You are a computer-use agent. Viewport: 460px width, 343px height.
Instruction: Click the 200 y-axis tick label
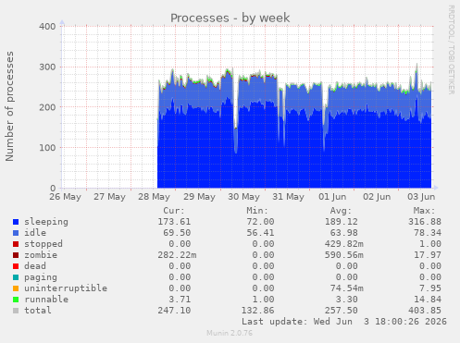47,107
